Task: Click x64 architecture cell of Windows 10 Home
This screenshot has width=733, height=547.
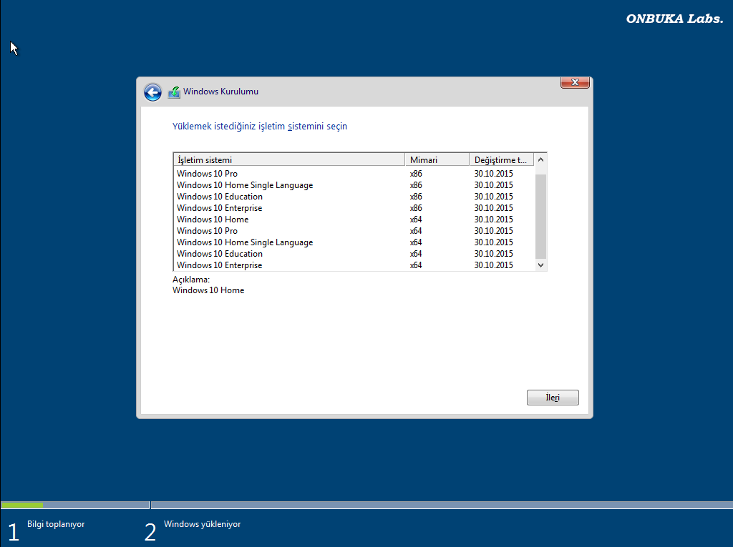Action: pyautogui.click(x=416, y=220)
